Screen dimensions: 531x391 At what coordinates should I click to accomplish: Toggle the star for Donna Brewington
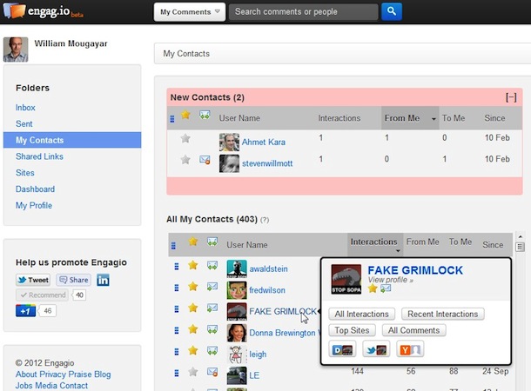193,329
